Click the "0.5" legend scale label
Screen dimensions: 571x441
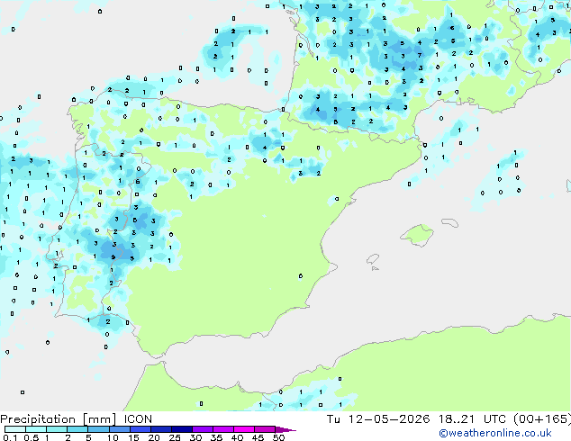point(32,437)
